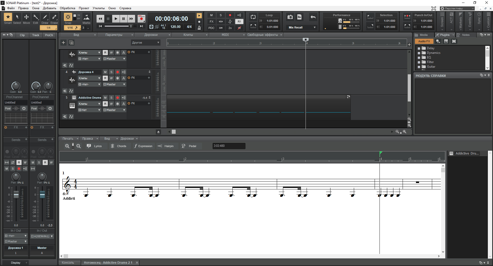Pause the transport

tap(124, 18)
